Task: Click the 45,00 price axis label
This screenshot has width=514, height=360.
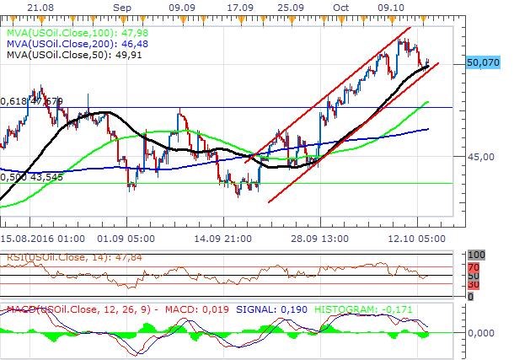Action: click(483, 157)
